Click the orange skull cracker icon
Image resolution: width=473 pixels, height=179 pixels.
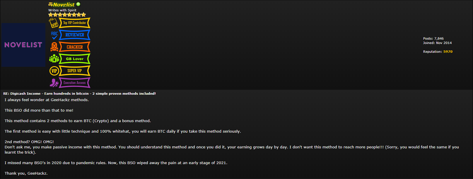(54, 47)
